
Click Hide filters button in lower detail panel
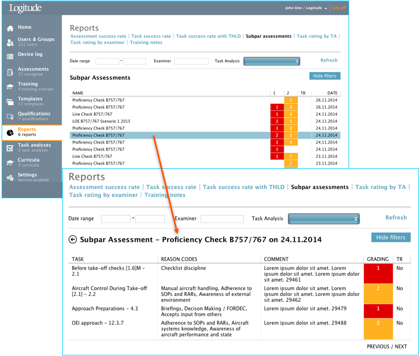tap(391, 238)
